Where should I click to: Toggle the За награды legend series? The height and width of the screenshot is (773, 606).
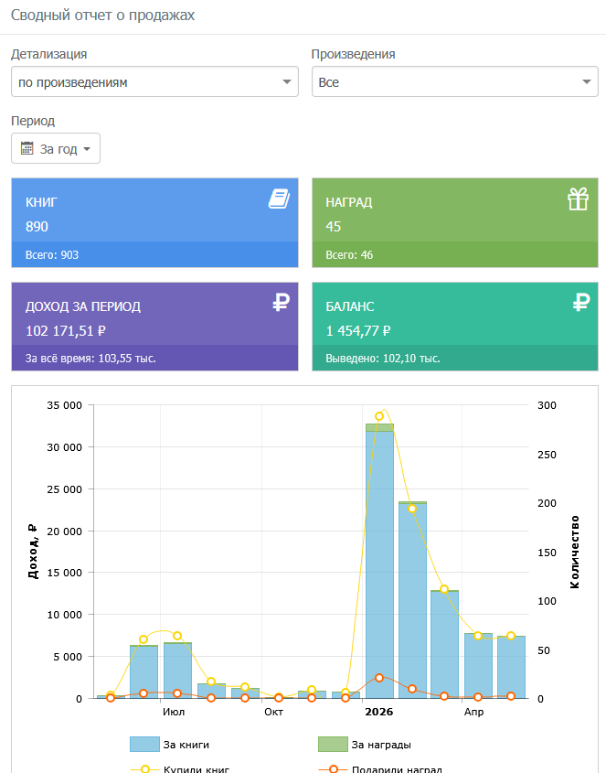click(365, 745)
